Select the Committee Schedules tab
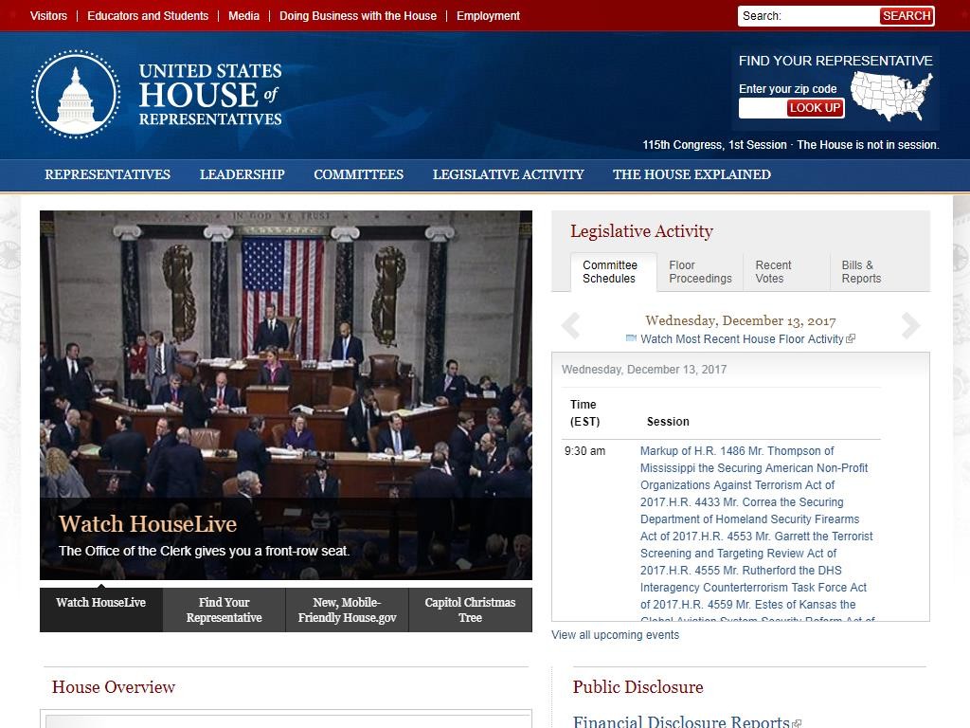 click(x=613, y=272)
